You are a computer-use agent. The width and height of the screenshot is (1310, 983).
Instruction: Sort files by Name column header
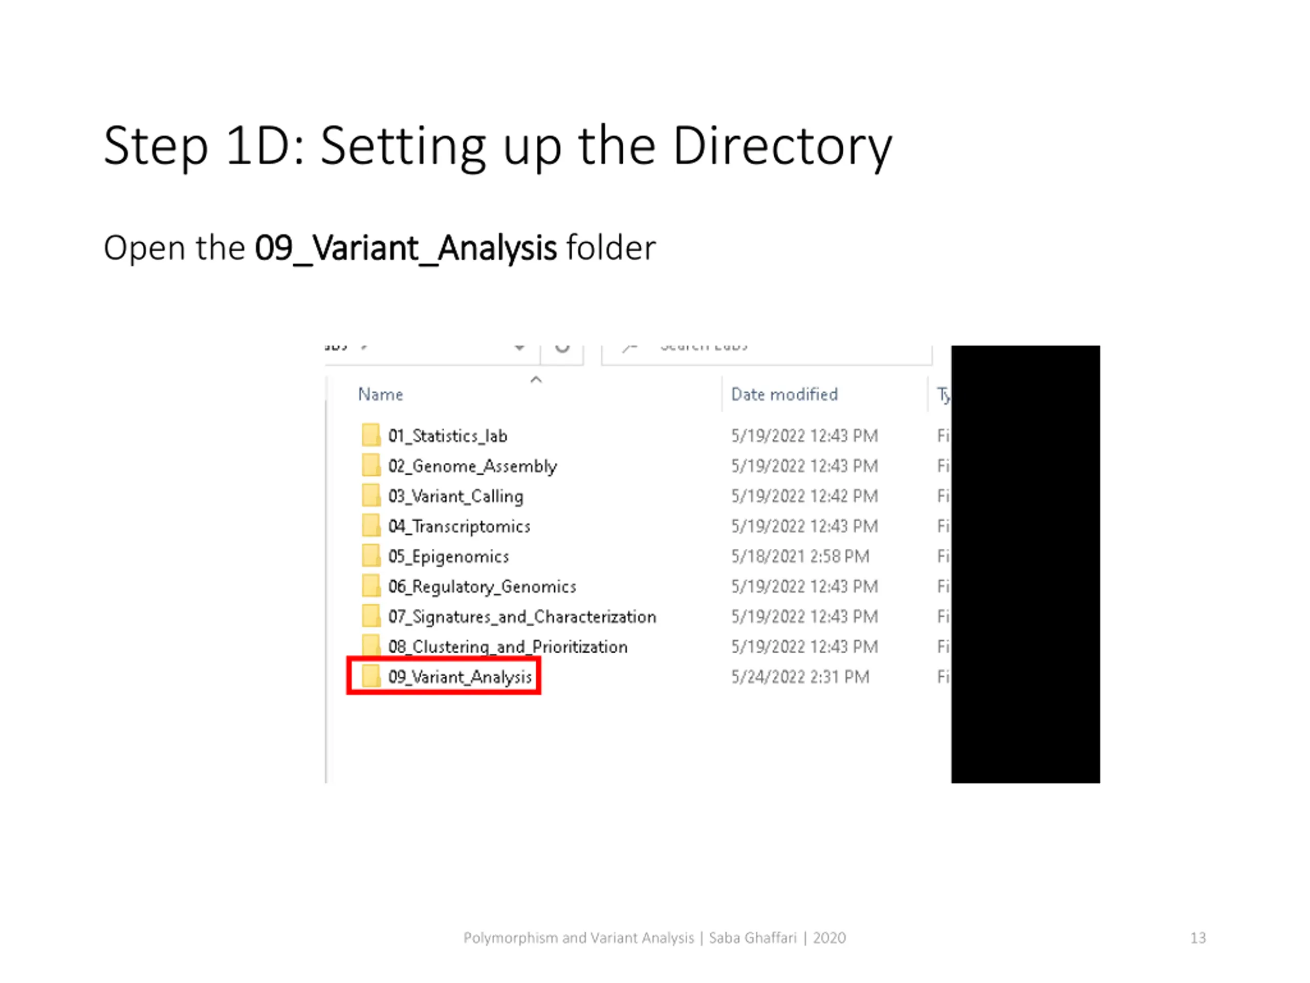tap(380, 394)
